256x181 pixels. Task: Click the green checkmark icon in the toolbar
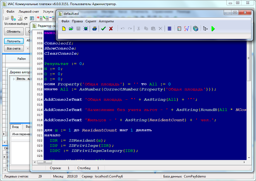tap(103, 29)
